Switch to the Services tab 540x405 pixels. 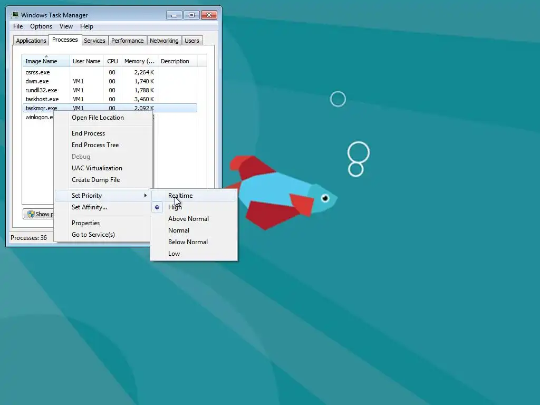[x=94, y=40]
